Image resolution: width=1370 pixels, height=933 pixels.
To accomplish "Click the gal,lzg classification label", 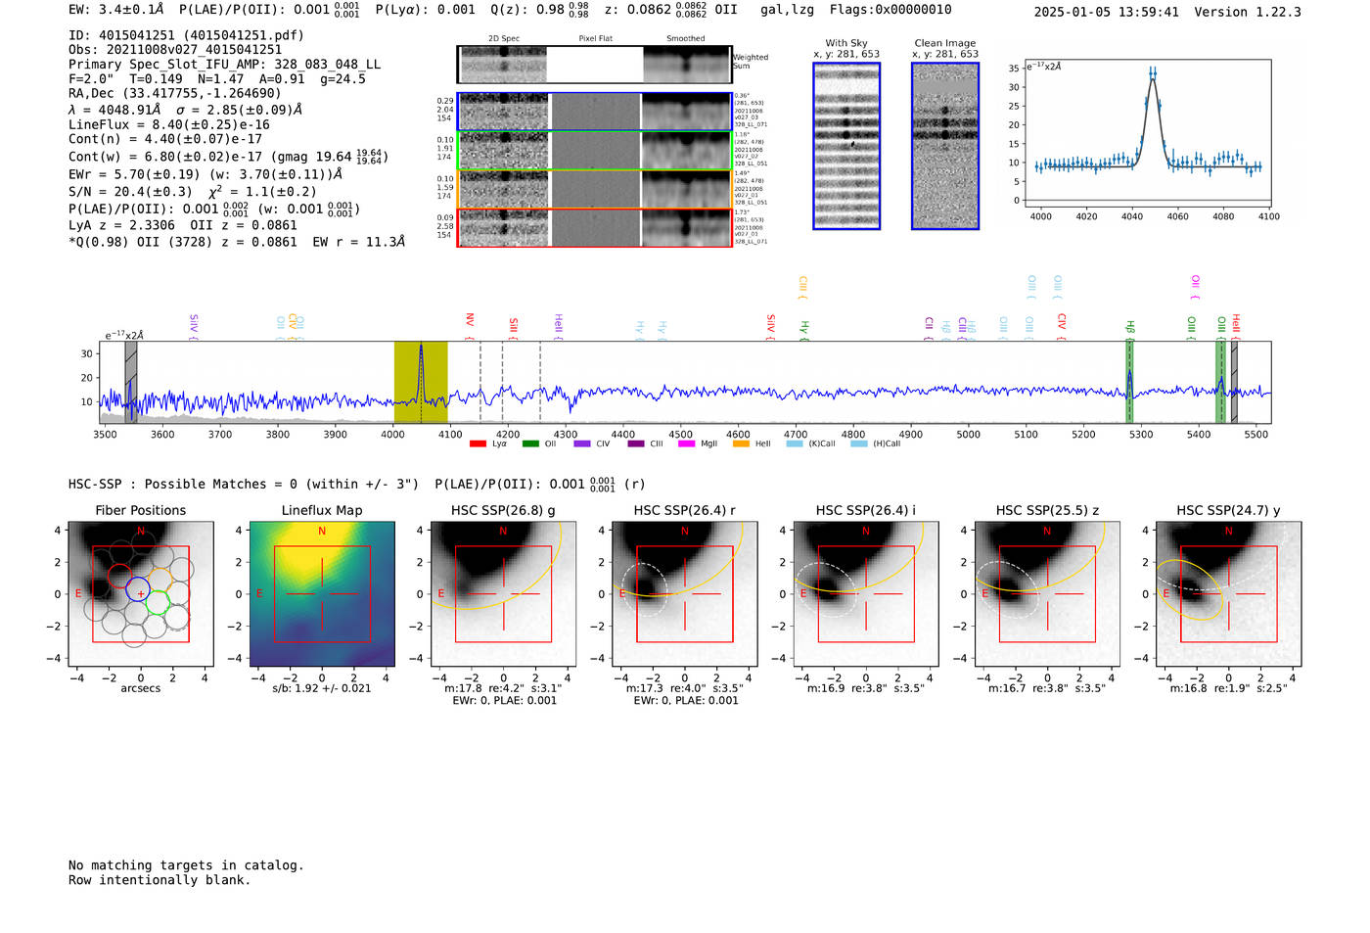I will pyautogui.click(x=787, y=10).
